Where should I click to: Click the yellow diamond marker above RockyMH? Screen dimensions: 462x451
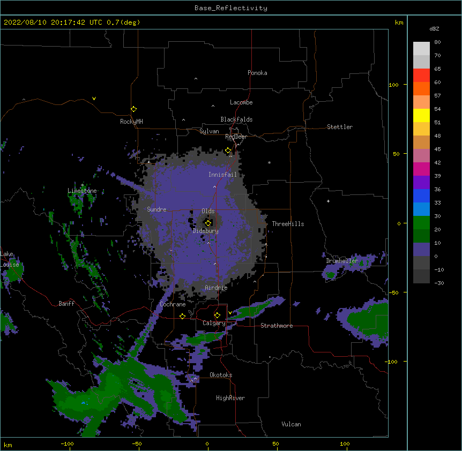(x=134, y=109)
